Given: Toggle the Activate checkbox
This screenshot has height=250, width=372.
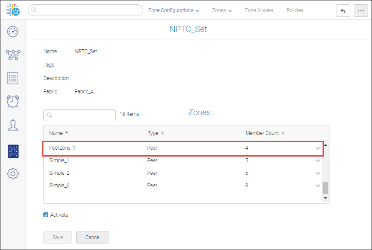Looking at the screenshot, I should click(x=46, y=215).
